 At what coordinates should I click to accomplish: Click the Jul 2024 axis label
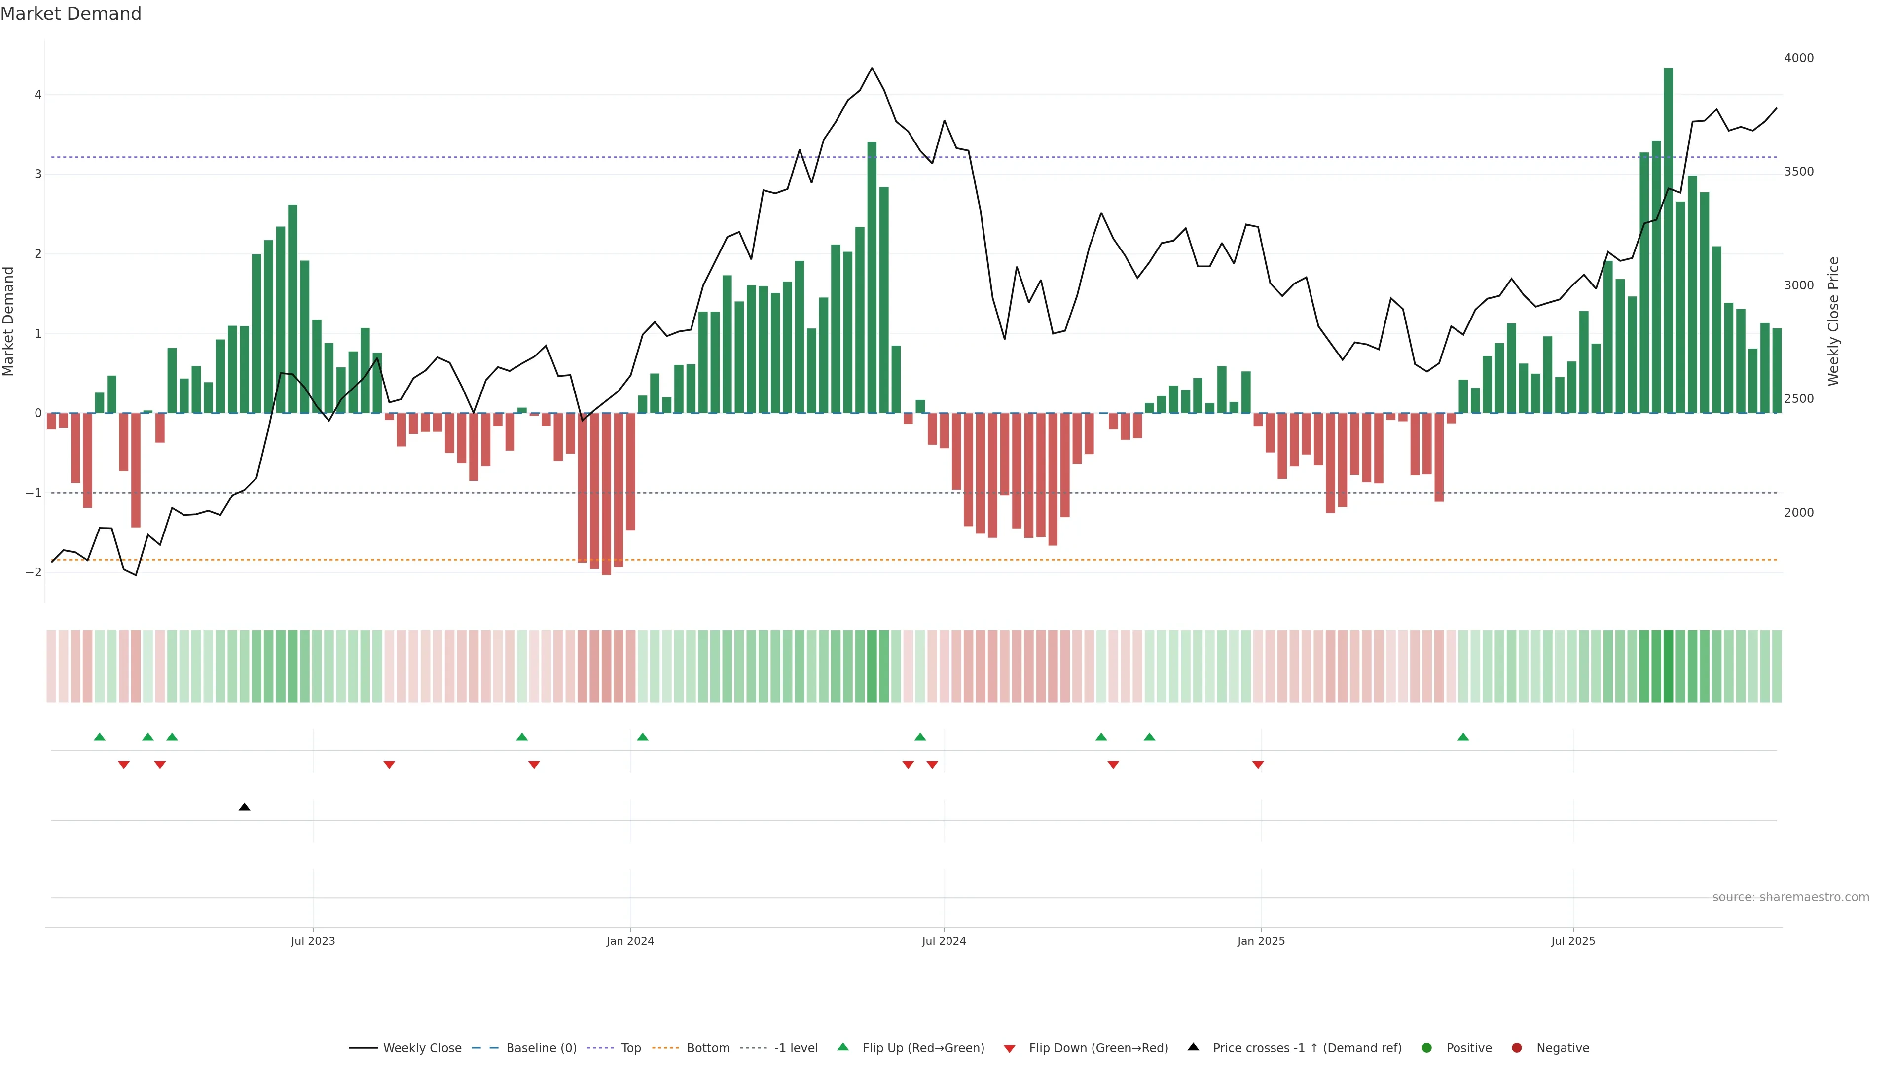(944, 941)
